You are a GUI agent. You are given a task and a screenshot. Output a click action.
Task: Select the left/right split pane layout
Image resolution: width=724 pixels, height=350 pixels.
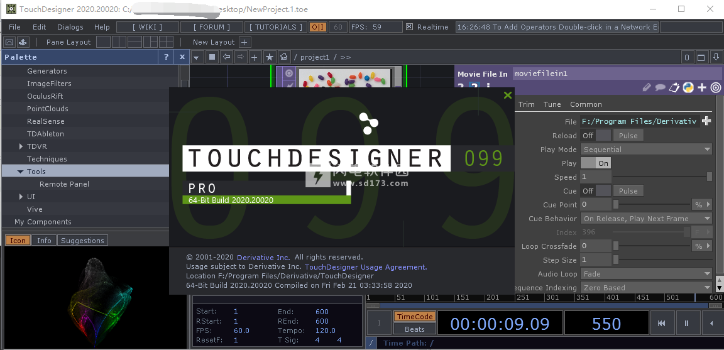pos(119,42)
